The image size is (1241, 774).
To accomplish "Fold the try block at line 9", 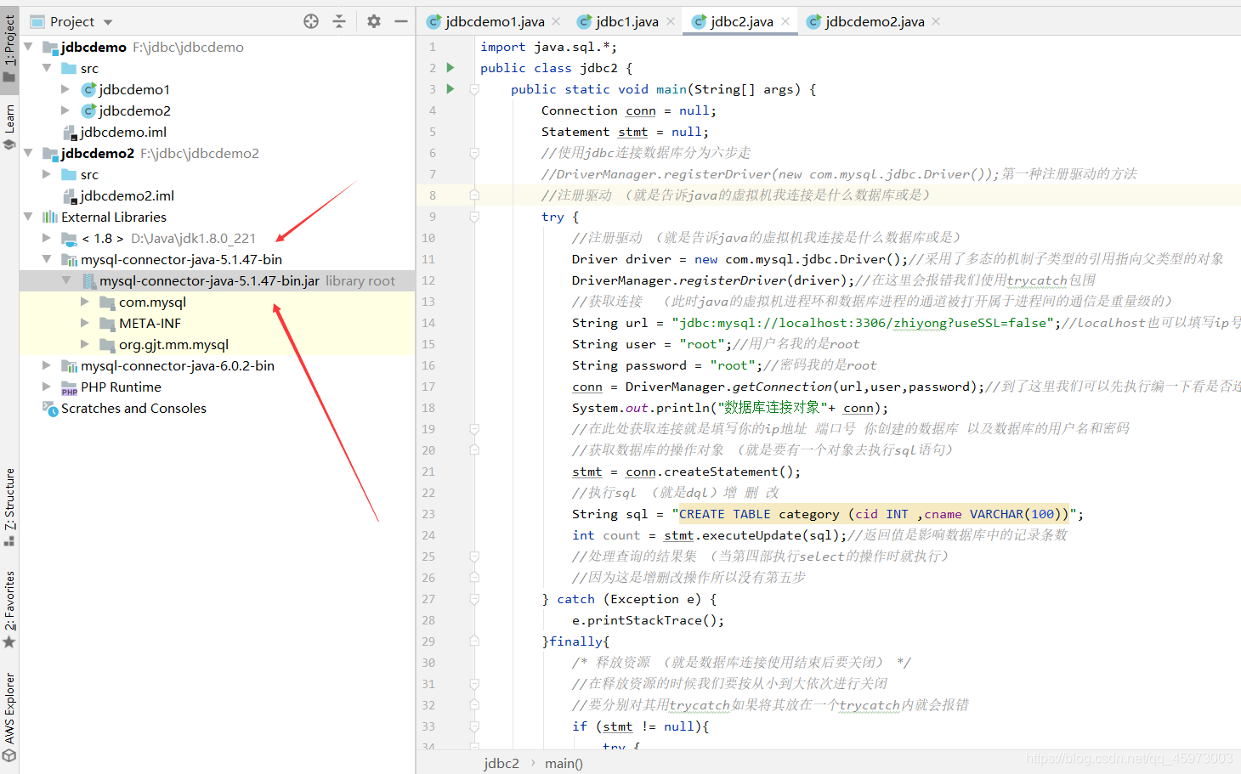I will [x=474, y=217].
